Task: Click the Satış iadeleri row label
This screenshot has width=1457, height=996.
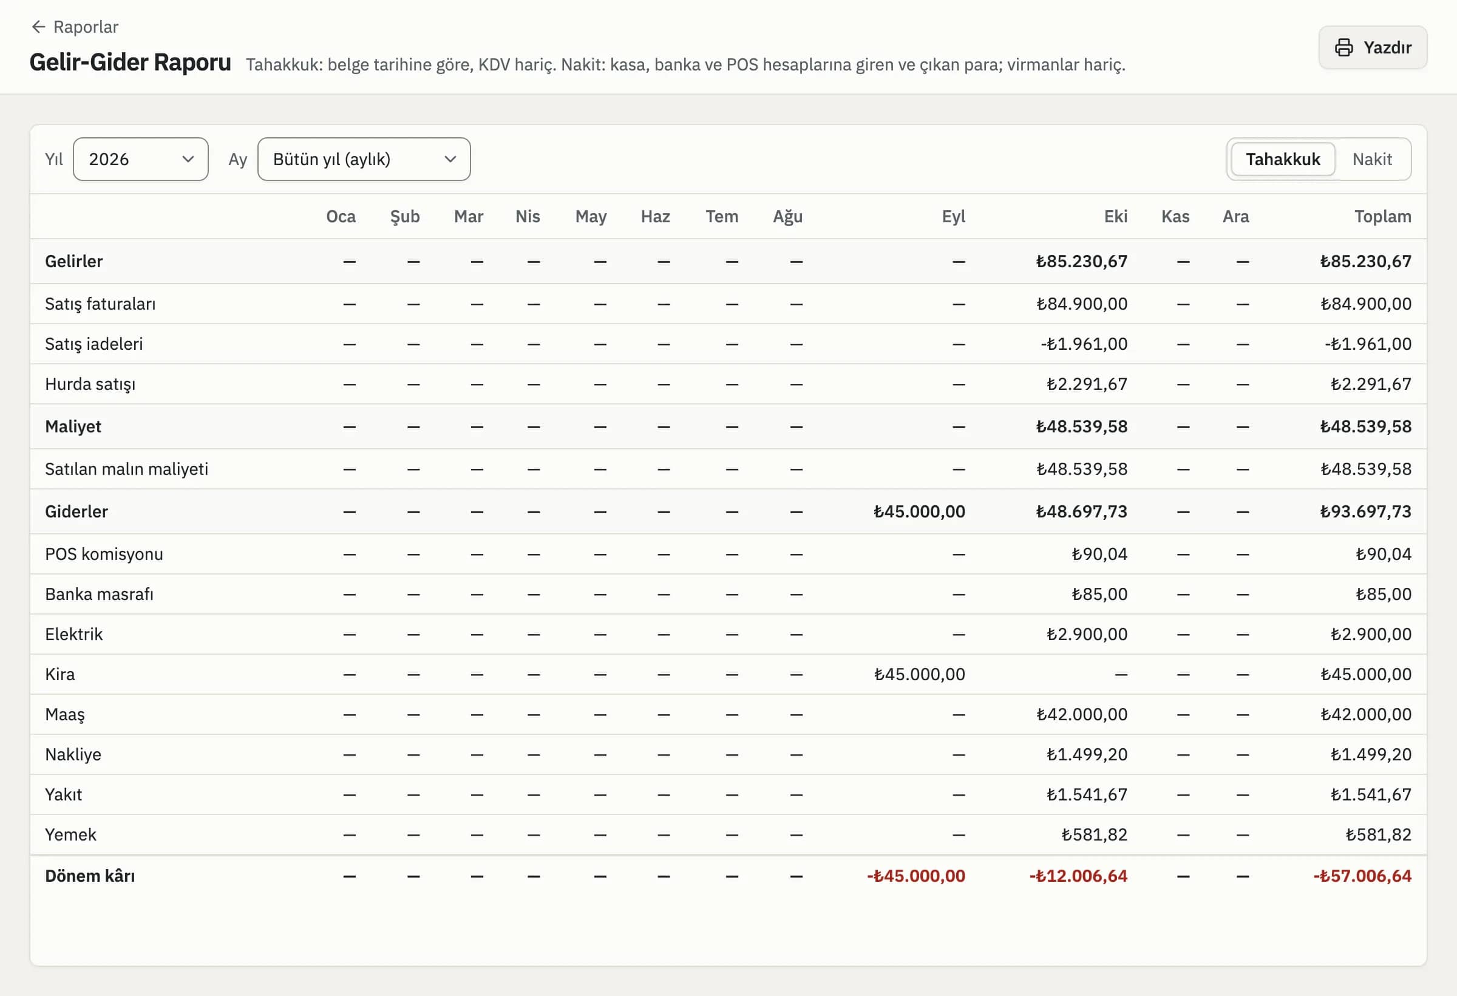Action: click(x=94, y=344)
